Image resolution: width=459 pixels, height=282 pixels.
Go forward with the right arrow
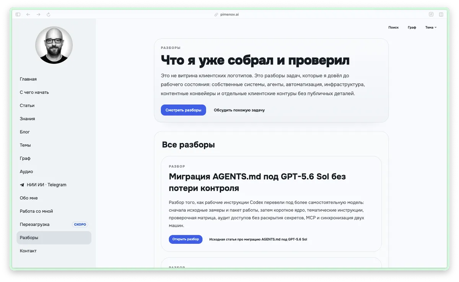point(38,15)
